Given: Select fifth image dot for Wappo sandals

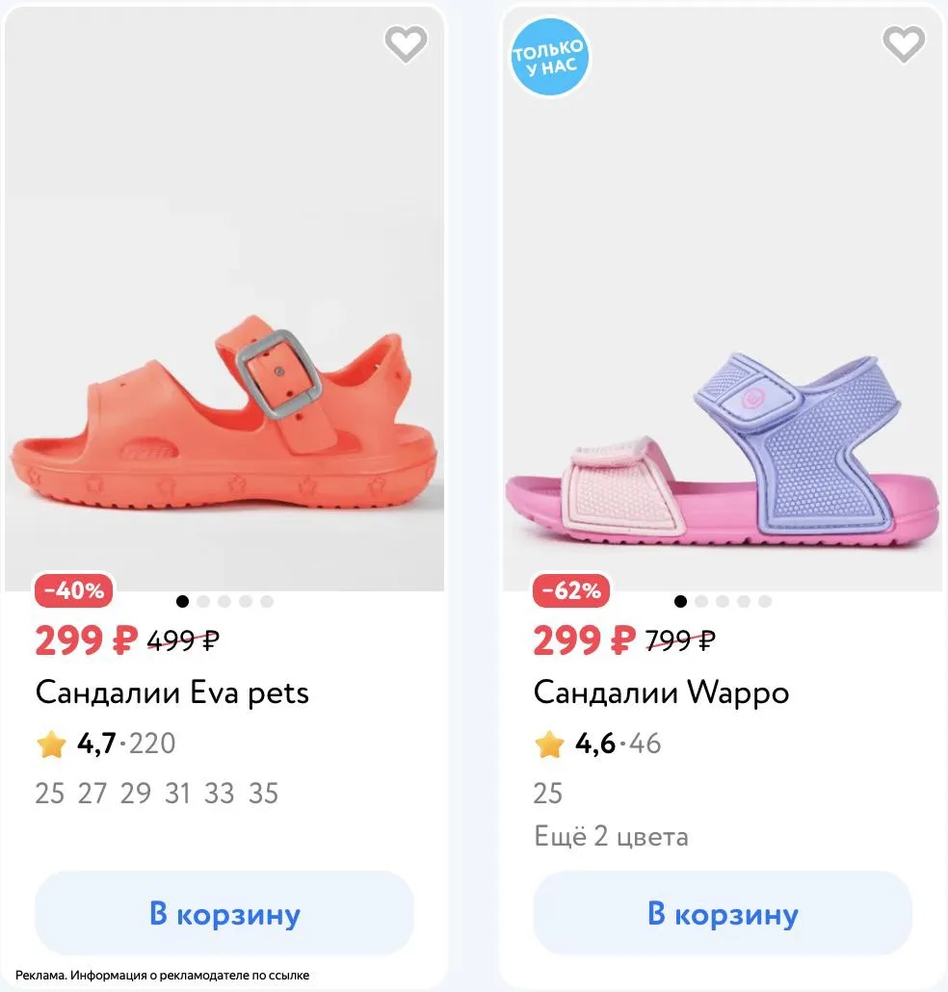Looking at the screenshot, I should (x=765, y=601).
